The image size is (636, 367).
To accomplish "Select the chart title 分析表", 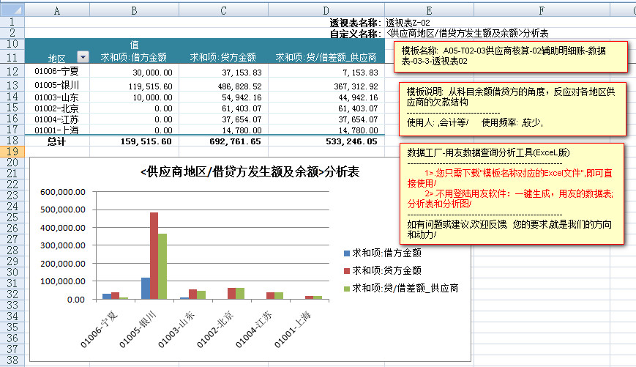I will [249, 172].
